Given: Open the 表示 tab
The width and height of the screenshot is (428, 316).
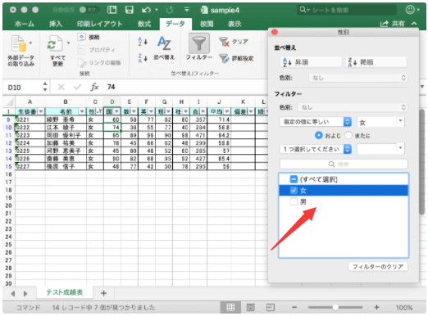Looking at the screenshot, I should click(234, 24).
